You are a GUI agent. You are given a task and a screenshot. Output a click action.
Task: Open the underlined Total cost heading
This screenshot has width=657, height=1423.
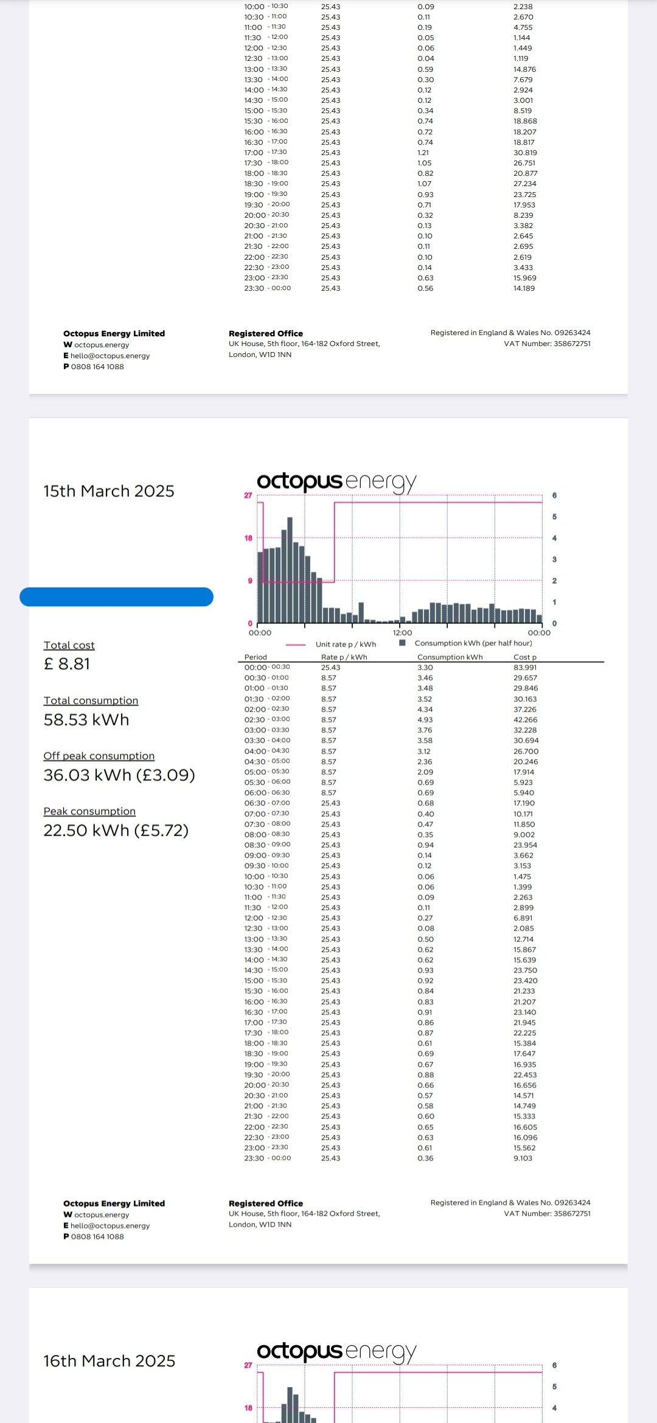pyautogui.click(x=69, y=645)
